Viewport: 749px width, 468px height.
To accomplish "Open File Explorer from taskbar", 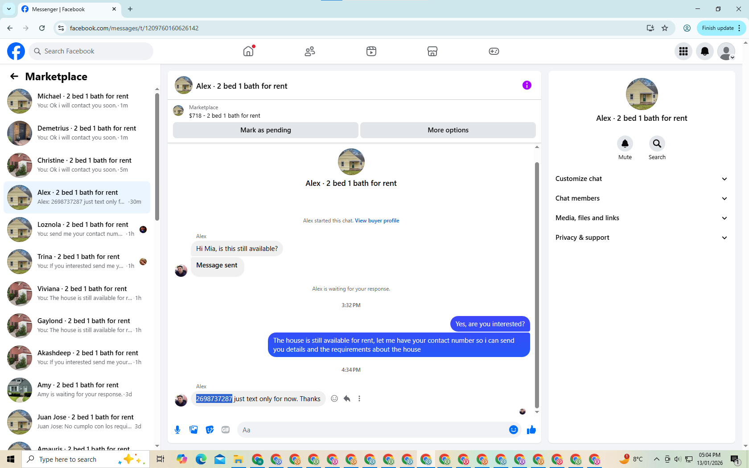I will point(238,459).
